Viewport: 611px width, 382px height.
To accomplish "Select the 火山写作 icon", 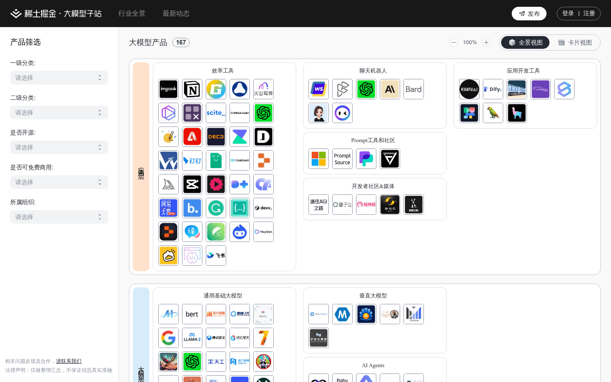I will (263, 89).
